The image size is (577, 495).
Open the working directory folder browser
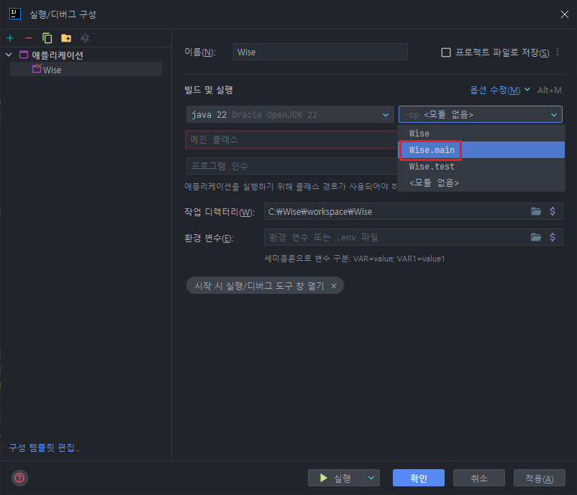tap(537, 211)
